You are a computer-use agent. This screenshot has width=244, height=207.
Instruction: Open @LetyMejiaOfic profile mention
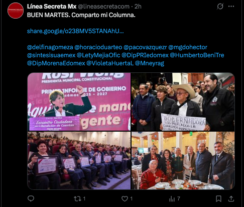[98, 55]
